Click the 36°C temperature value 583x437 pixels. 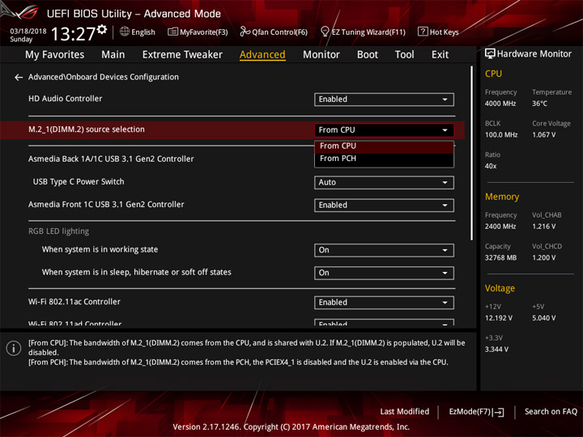539,104
